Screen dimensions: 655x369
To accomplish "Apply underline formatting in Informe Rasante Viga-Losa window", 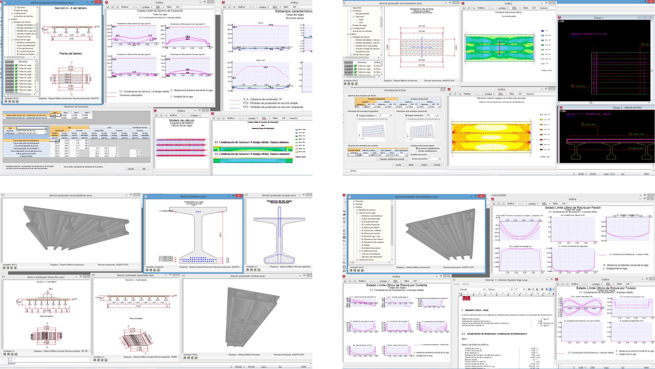I will pyautogui.click(x=537, y=289).
